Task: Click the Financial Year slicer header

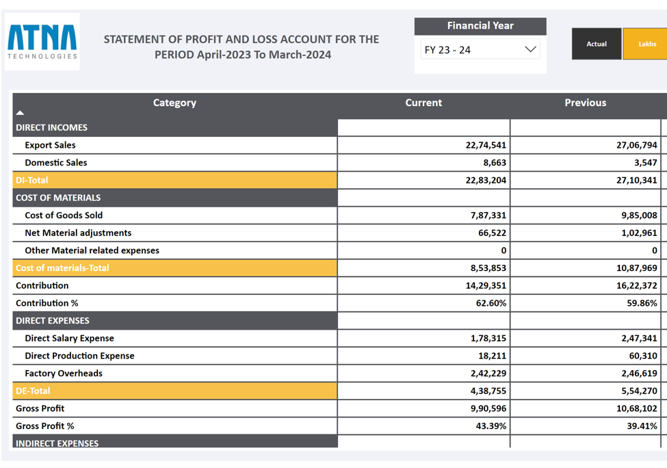Action: [480, 26]
